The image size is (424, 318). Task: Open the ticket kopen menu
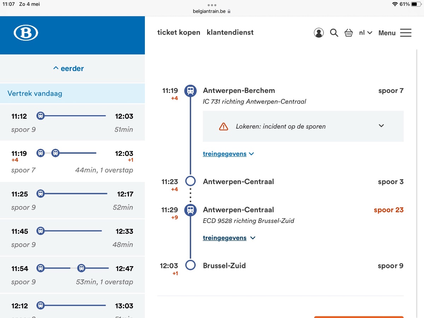tap(179, 33)
